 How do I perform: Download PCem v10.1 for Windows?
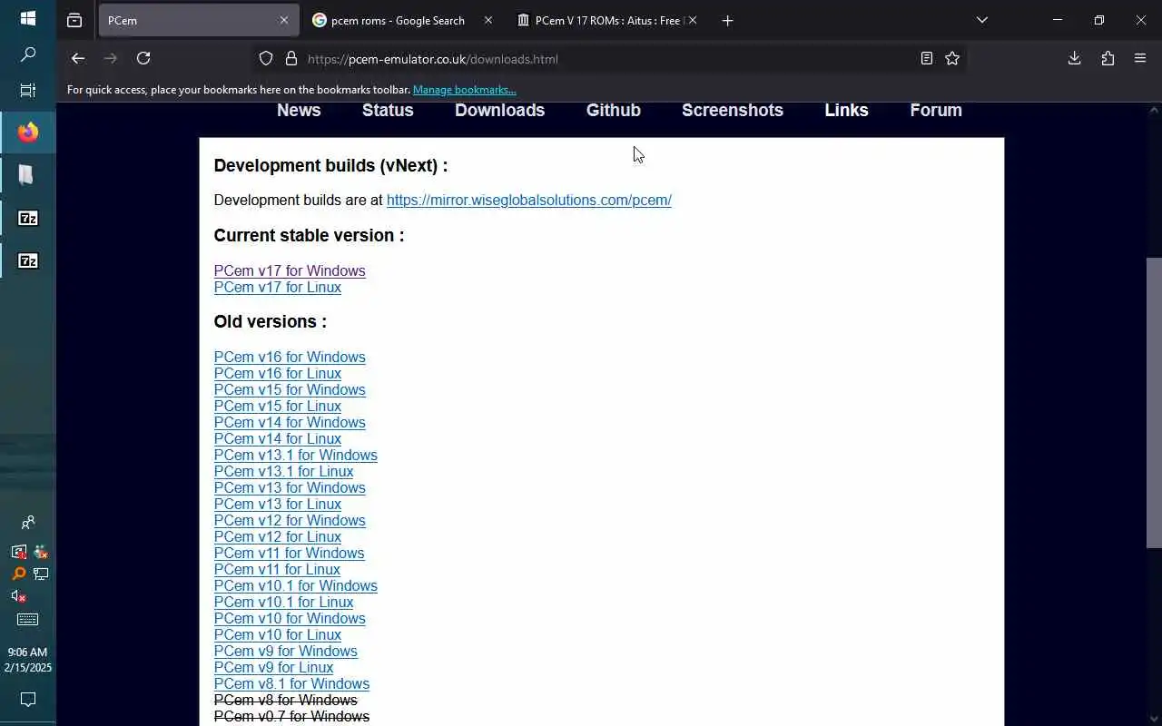tap(296, 585)
